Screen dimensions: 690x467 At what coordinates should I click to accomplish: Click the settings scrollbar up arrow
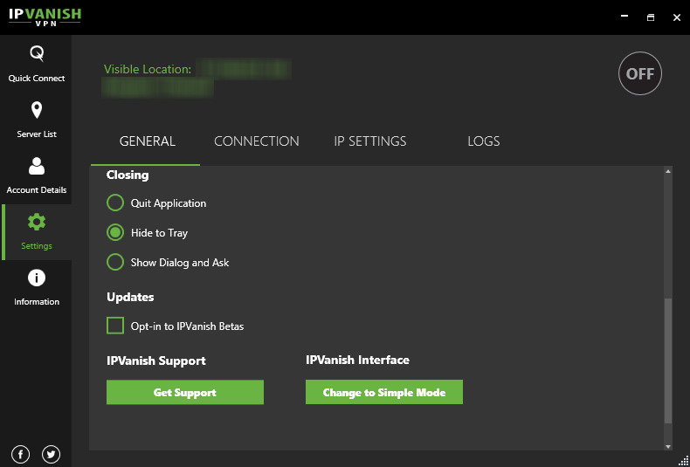coord(668,171)
